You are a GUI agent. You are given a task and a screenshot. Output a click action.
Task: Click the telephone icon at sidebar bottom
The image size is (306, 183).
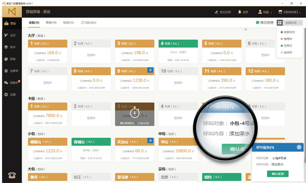(x=12, y=175)
